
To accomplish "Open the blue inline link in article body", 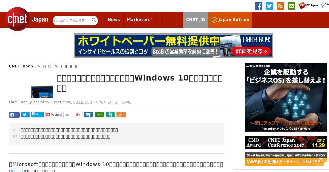I will (17, 171).
